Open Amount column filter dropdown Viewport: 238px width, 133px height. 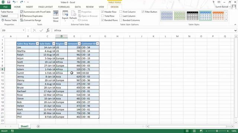[79, 44]
